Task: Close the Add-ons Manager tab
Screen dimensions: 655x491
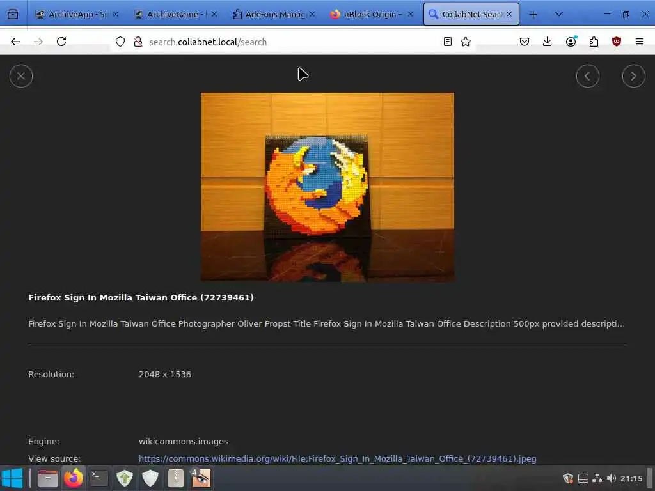Action: tap(312, 15)
